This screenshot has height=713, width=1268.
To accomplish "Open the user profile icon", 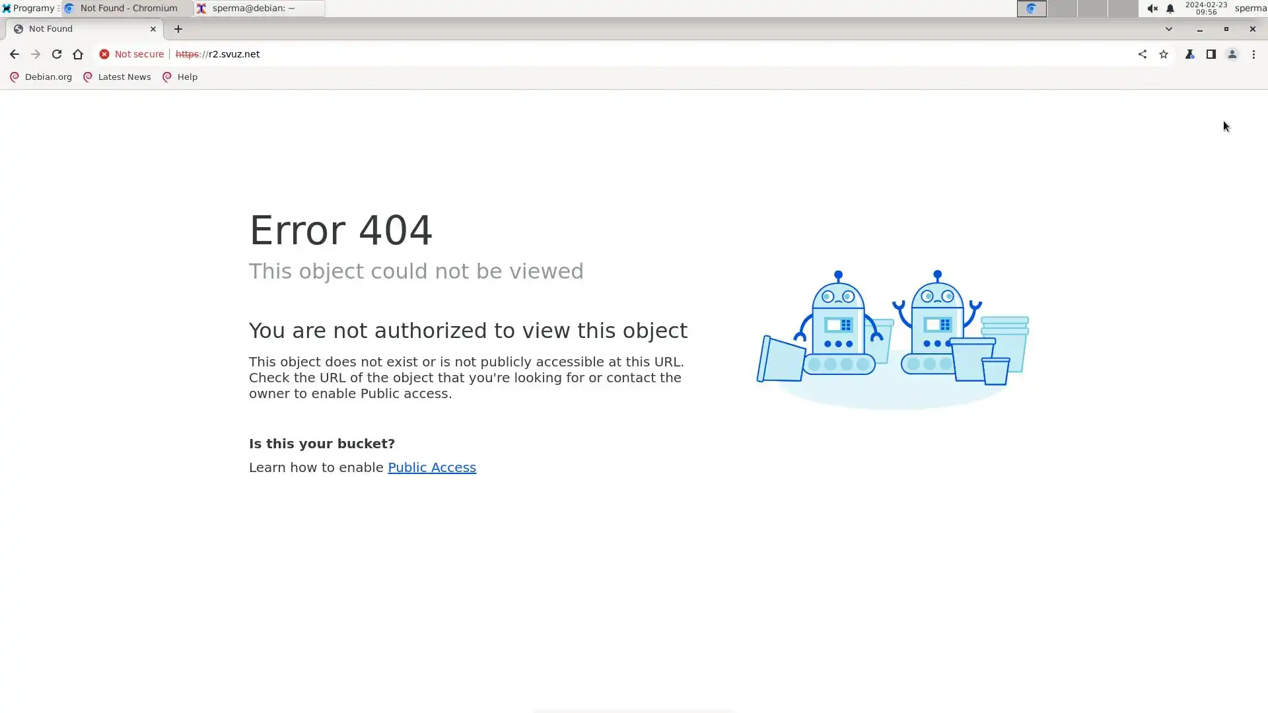I will [x=1232, y=54].
